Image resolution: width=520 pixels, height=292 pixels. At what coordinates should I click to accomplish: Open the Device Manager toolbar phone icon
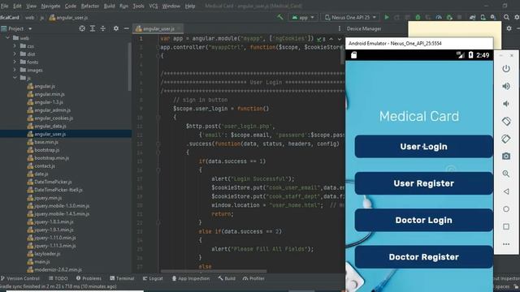pyautogui.click(x=483, y=17)
